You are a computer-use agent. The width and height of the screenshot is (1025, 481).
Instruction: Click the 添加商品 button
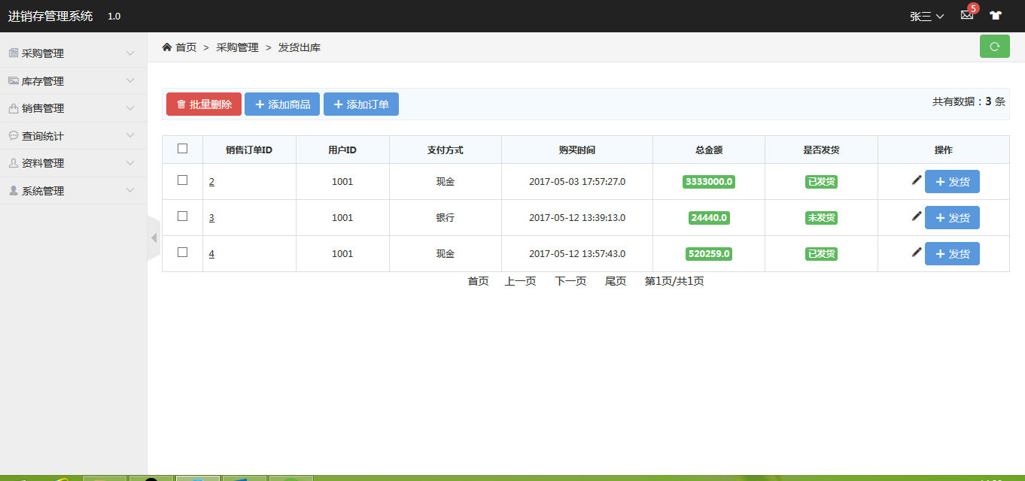[x=282, y=104]
